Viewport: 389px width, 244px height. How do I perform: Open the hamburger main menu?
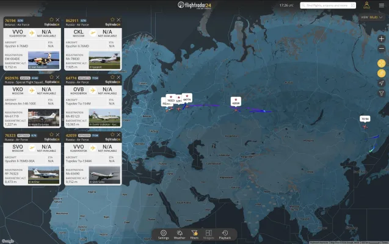point(382,5)
